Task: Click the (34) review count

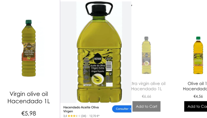Action: (84, 116)
